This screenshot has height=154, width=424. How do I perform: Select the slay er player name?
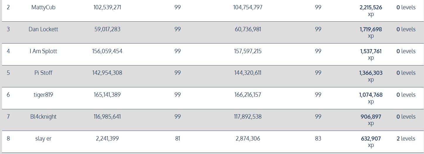43,139
